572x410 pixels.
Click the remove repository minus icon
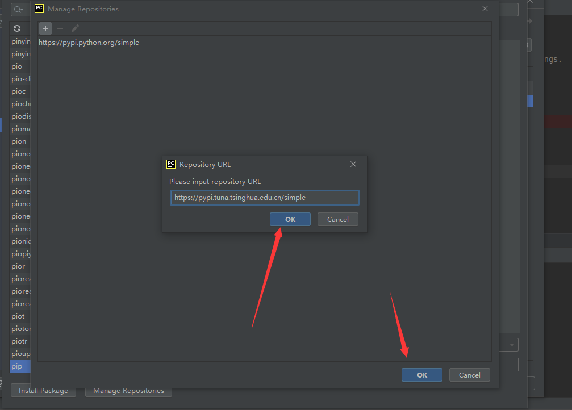60,28
